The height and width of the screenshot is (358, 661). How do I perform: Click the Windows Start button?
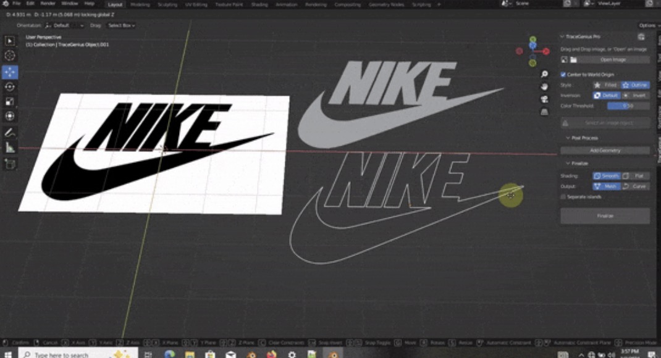[7, 354]
